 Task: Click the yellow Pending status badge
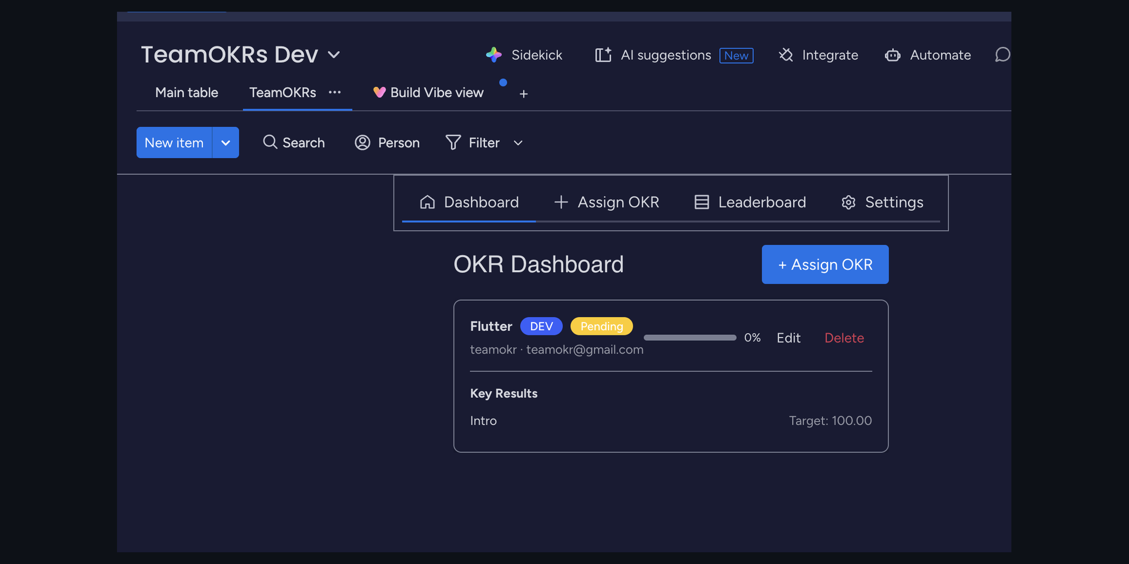tap(602, 326)
